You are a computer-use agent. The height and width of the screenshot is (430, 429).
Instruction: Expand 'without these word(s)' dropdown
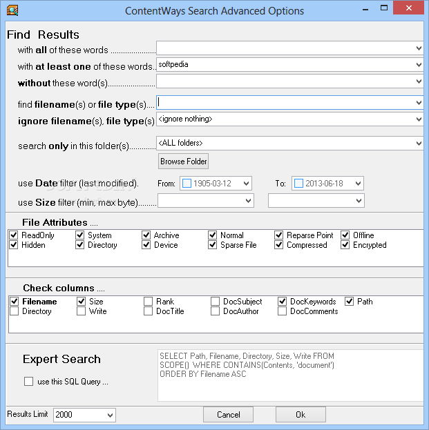(419, 81)
